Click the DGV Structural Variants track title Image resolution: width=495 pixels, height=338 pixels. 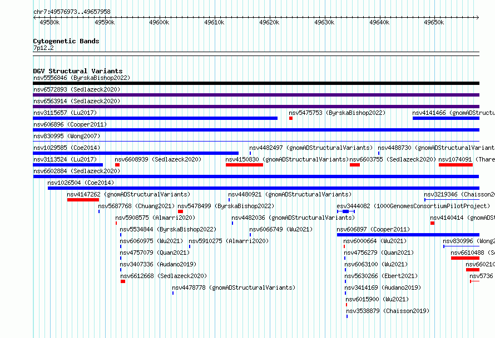pyautogui.click(x=78, y=71)
